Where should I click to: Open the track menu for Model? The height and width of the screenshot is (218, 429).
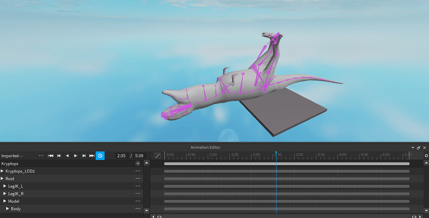point(138,201)
